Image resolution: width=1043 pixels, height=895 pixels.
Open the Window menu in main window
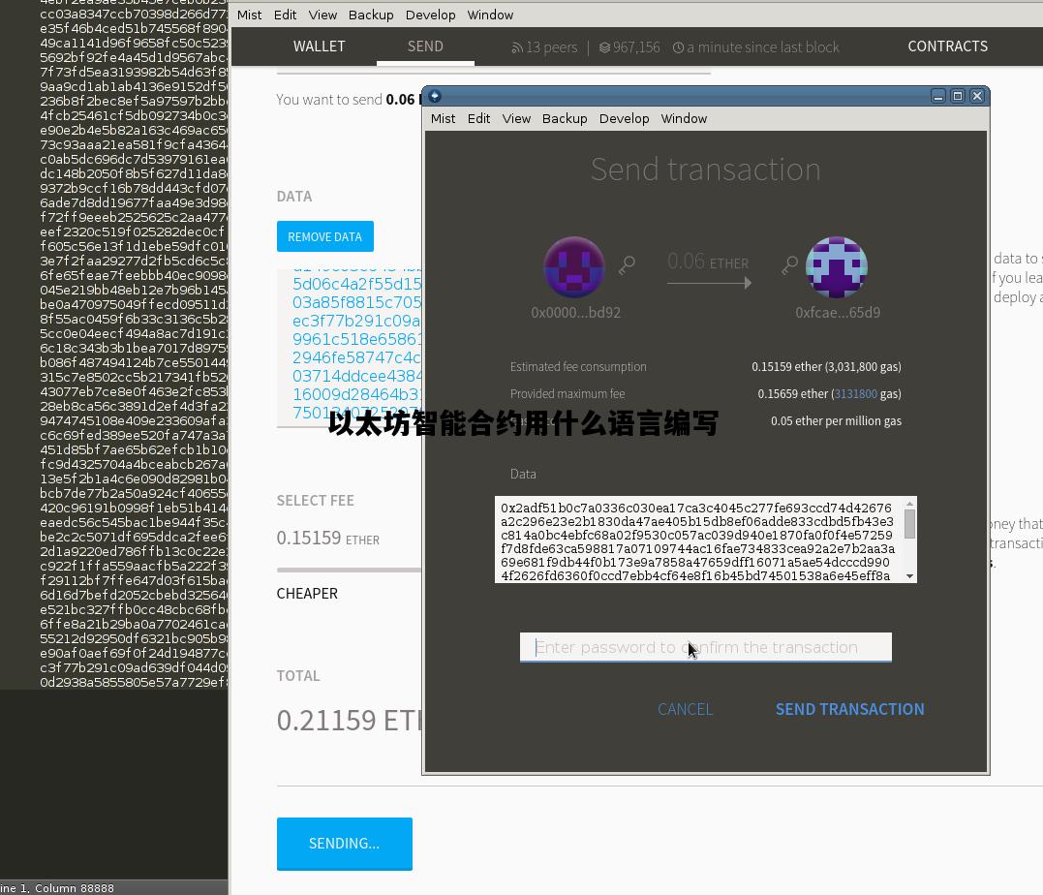[490, 15]
